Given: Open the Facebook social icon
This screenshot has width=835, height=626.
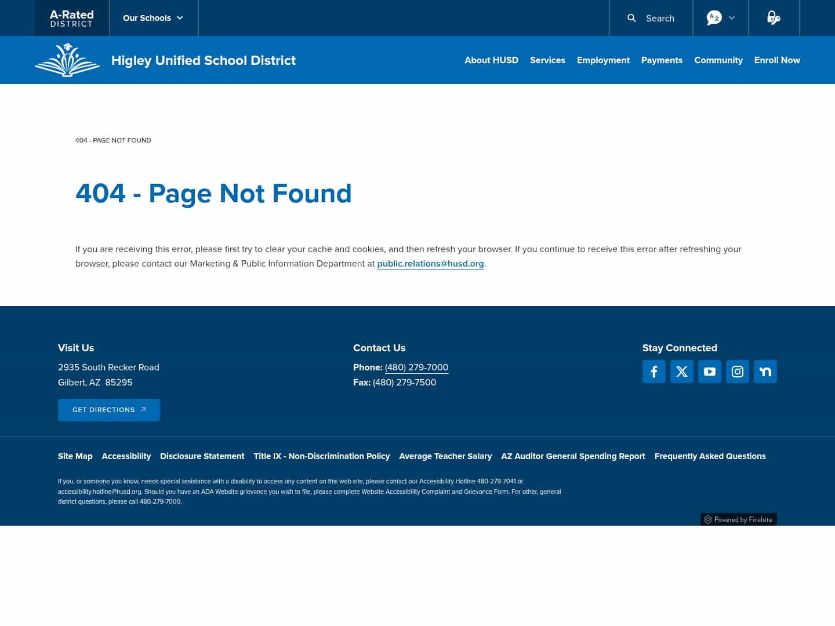Looking at the screenshot, I should pyautogui.click(x=654, y=372).
